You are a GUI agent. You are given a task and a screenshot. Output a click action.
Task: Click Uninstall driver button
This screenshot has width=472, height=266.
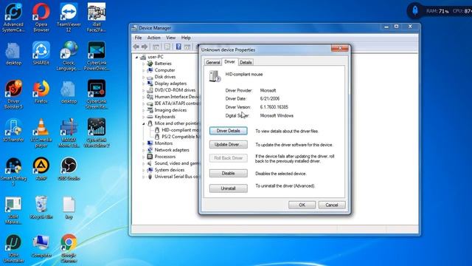tap(228, 188)
